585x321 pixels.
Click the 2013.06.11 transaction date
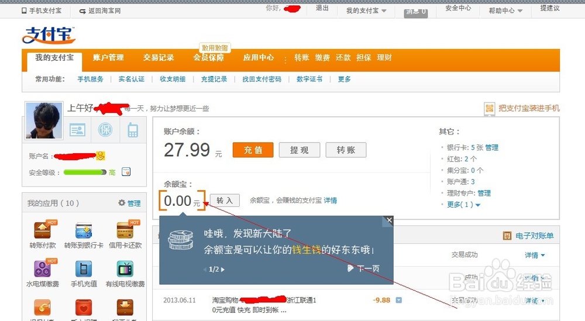click(x=180, y=300)
